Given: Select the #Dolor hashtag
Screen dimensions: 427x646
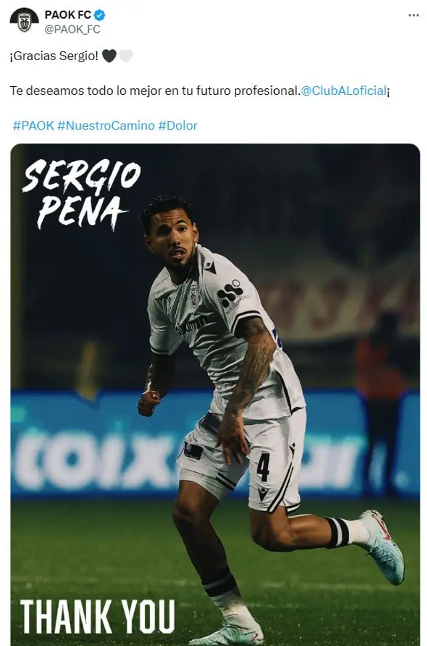Looking at the screenshot, I should pos(177,126).
